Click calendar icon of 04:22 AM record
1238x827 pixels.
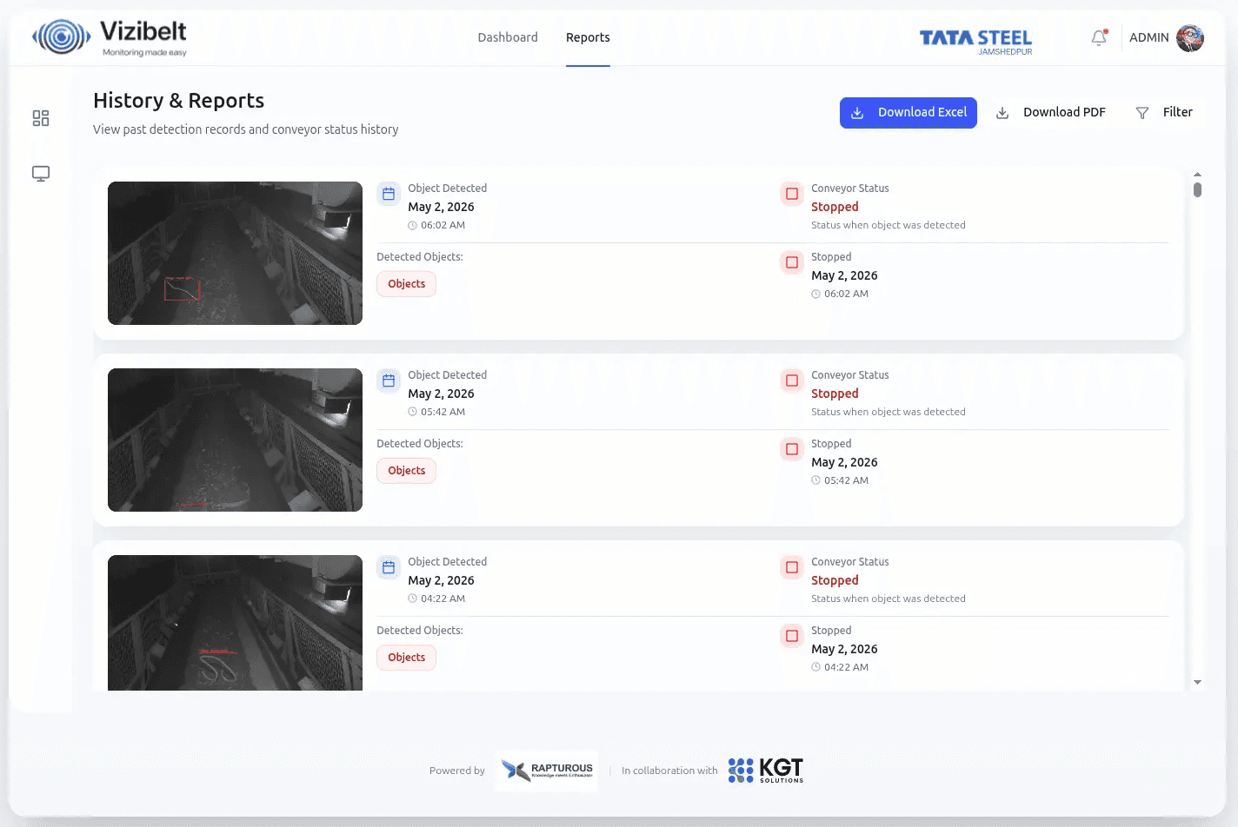click(x=389, y=567)
